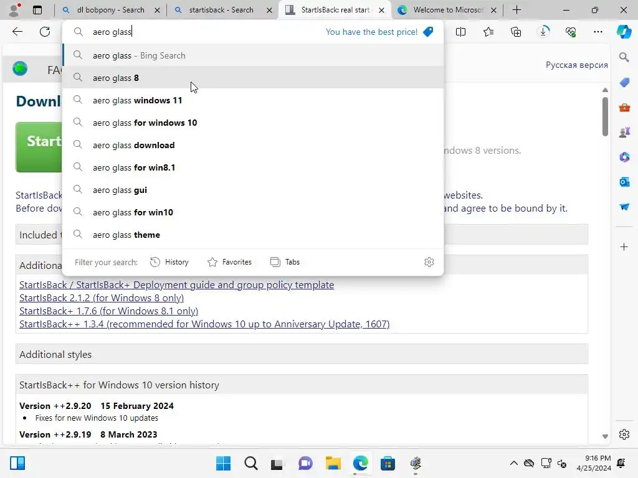Filter search by History

click(x=169, y=262)
